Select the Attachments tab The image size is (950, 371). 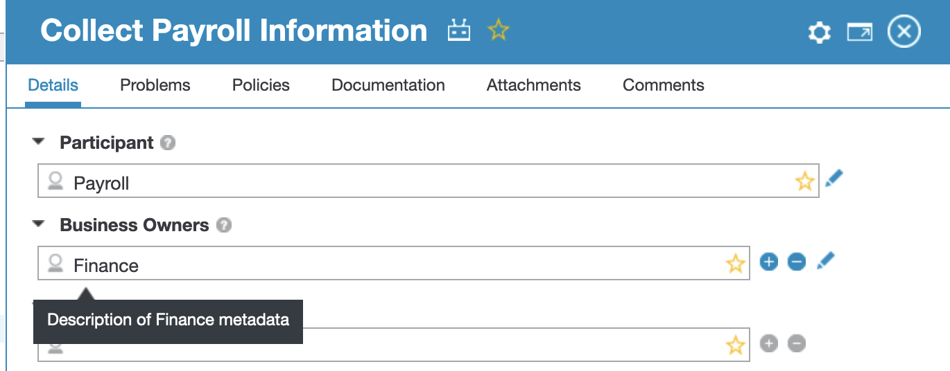pos(533,85)
